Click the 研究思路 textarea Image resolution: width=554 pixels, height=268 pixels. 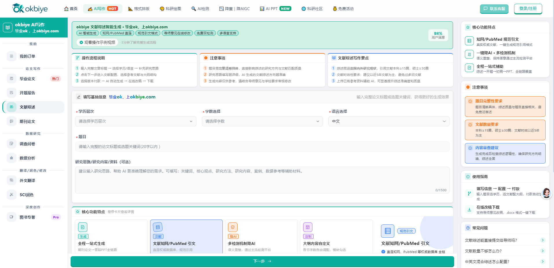[262, 180]
